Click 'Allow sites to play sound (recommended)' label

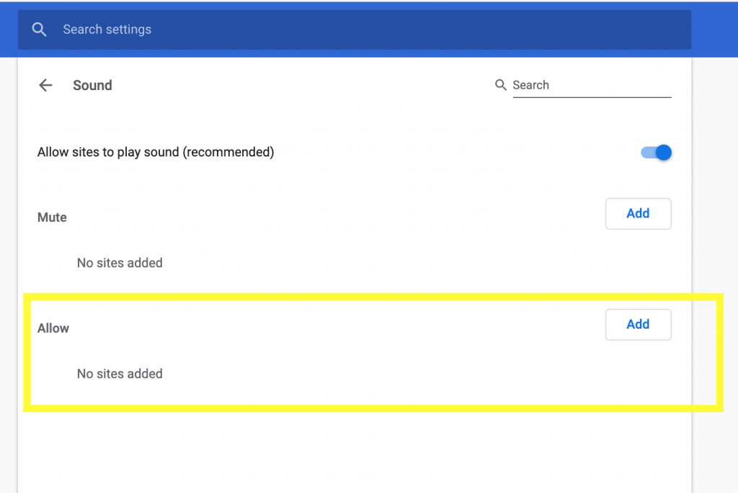pyautogui.click(x=156, y=153)
